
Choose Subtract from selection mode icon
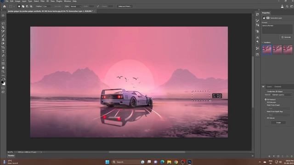coord(27,6)
